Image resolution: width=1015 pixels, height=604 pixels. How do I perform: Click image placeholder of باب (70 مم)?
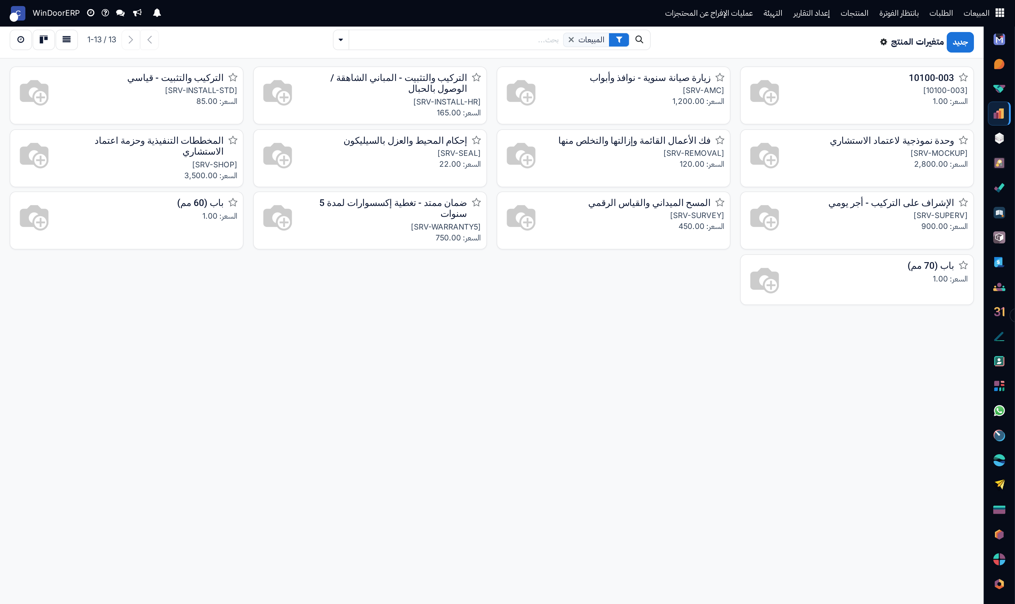point(764,280)
